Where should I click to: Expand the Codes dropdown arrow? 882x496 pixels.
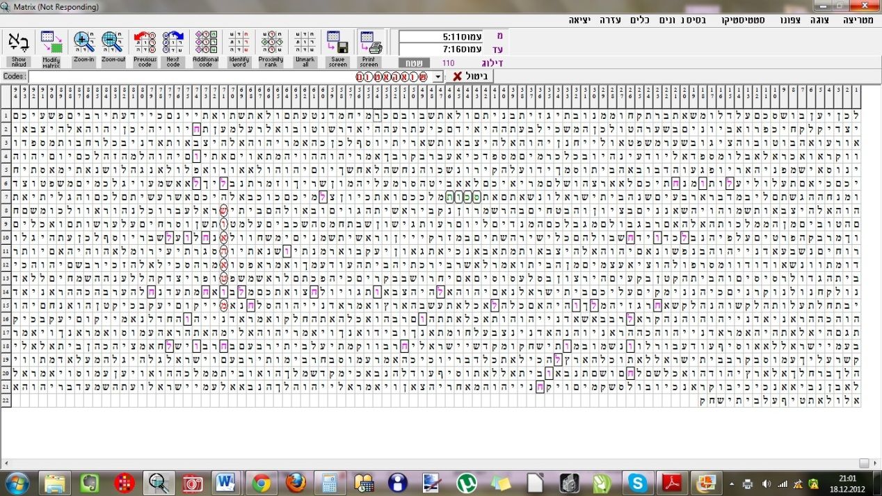click(438, 77)
